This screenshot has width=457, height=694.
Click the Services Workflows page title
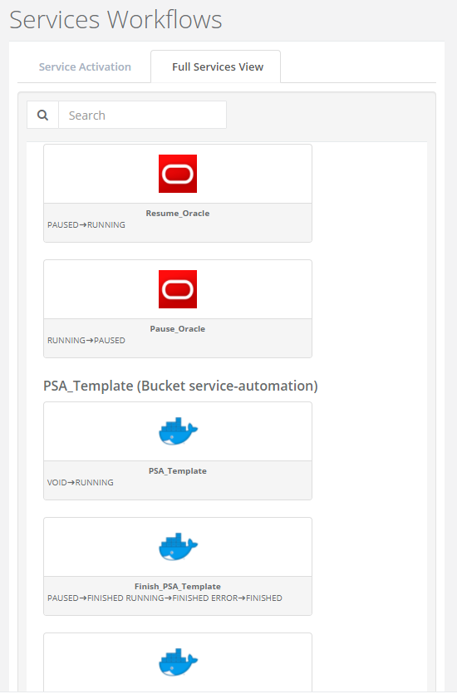115,19
